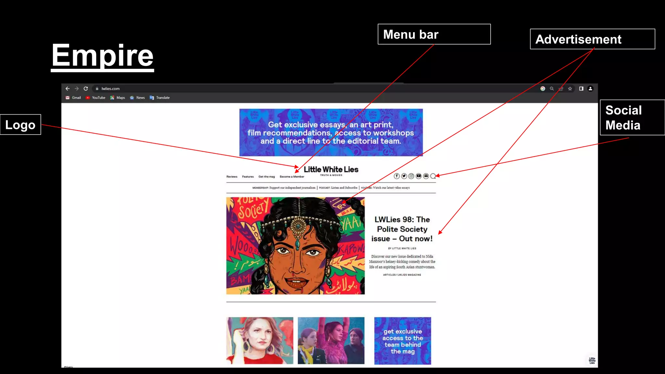Bookmark page with the star icon
The height and width of the screenshot is (374, 665).
(x=570, y=89)
